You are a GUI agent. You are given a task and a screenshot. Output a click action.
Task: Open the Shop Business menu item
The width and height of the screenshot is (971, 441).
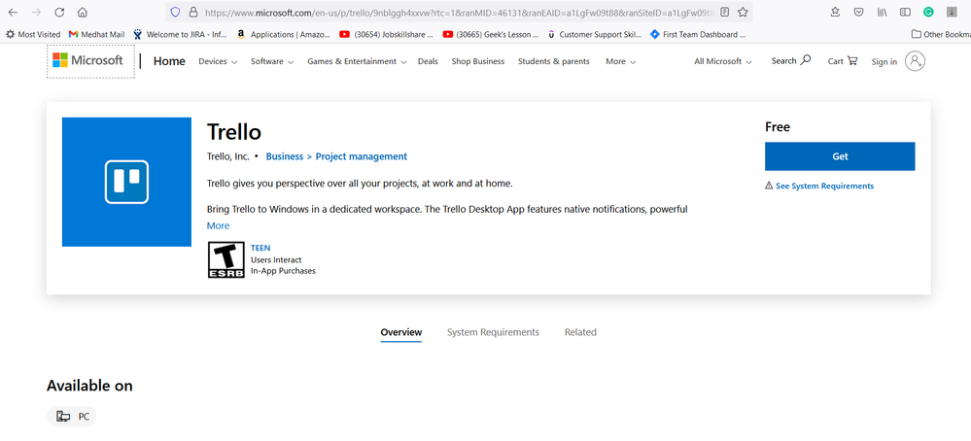click(x=477, y=61)
